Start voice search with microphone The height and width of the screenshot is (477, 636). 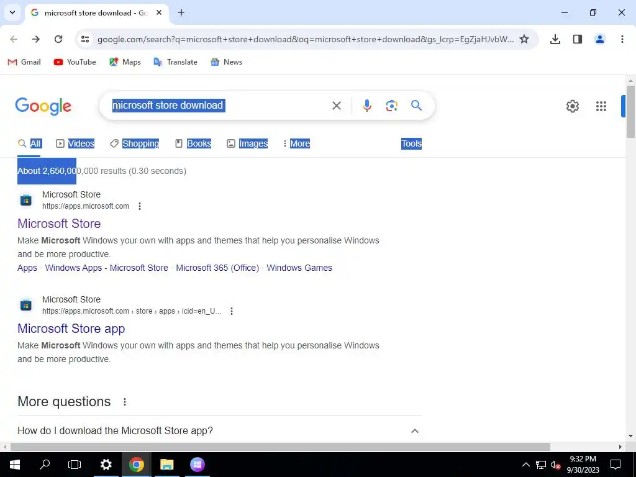[x=366, y=106]
